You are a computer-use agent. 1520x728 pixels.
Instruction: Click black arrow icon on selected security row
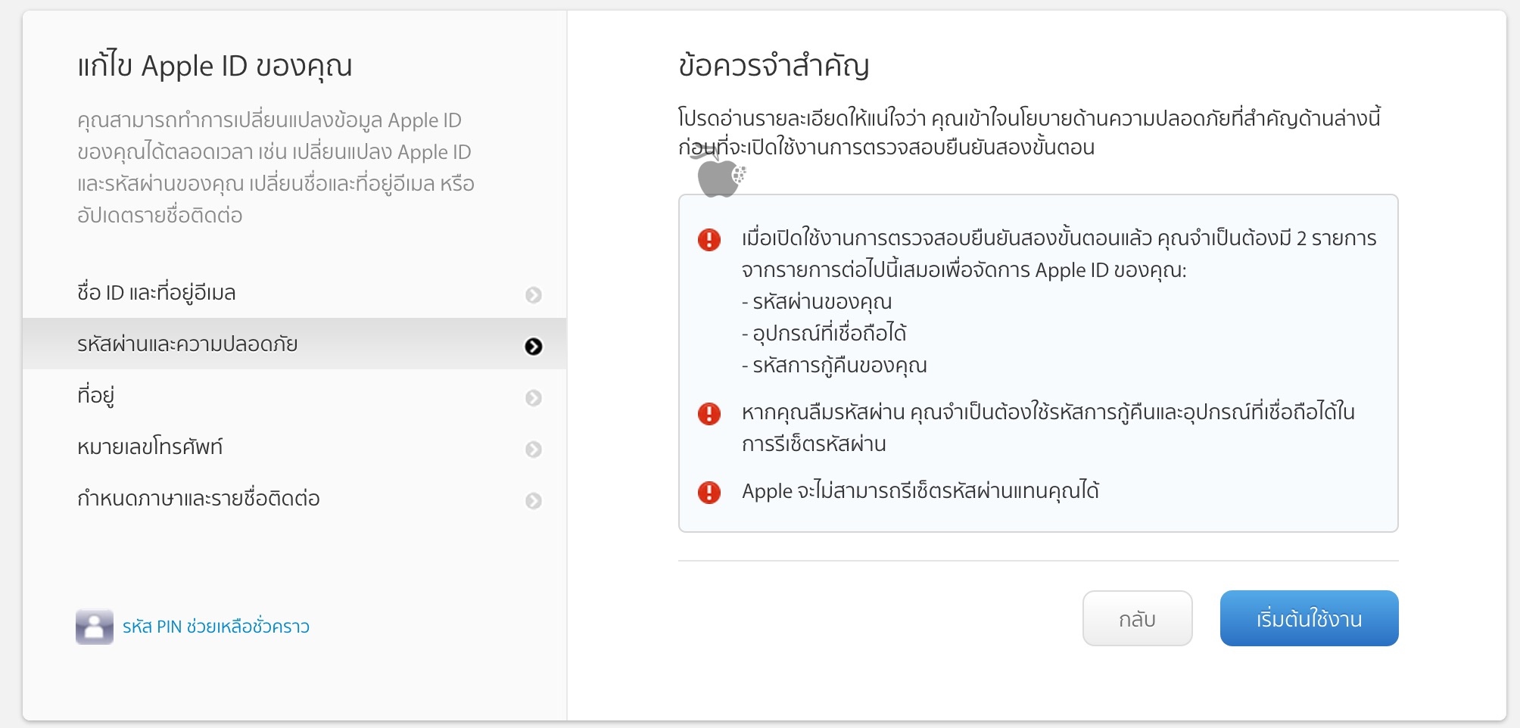point(534,344)
